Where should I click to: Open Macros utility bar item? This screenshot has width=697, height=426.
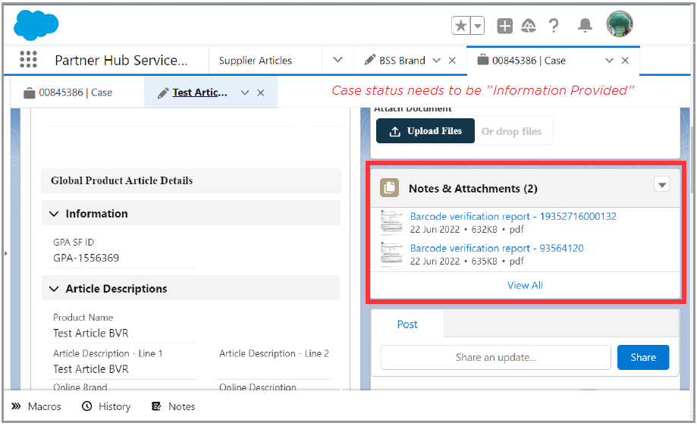pyautogui.click(x=36, y=406)
